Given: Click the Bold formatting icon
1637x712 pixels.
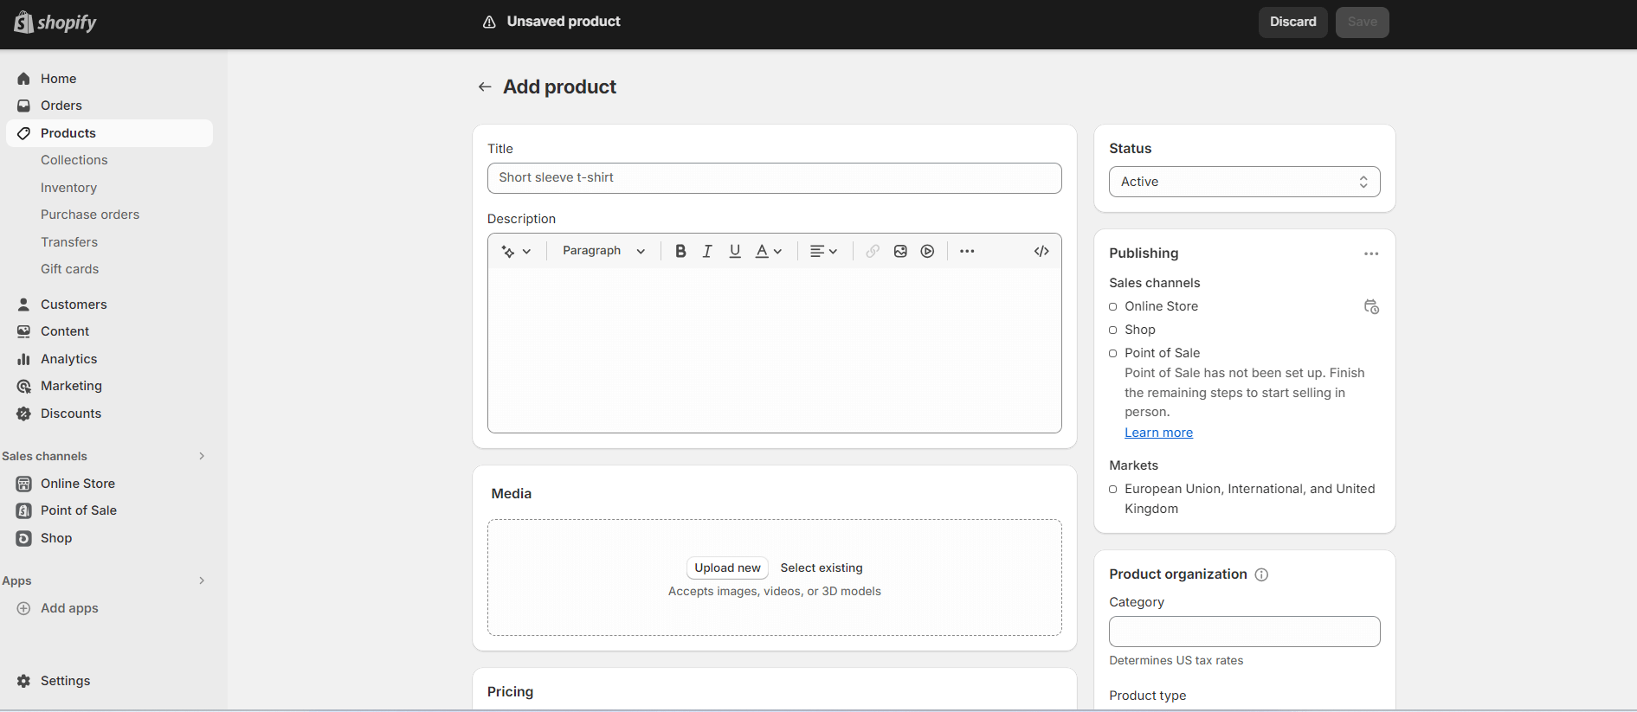Looking at the screenshot, I should pos(680,251).
